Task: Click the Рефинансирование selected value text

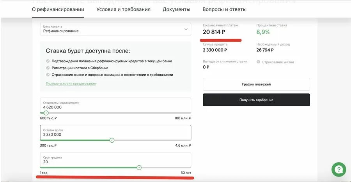Action: (x=61, y=31)
